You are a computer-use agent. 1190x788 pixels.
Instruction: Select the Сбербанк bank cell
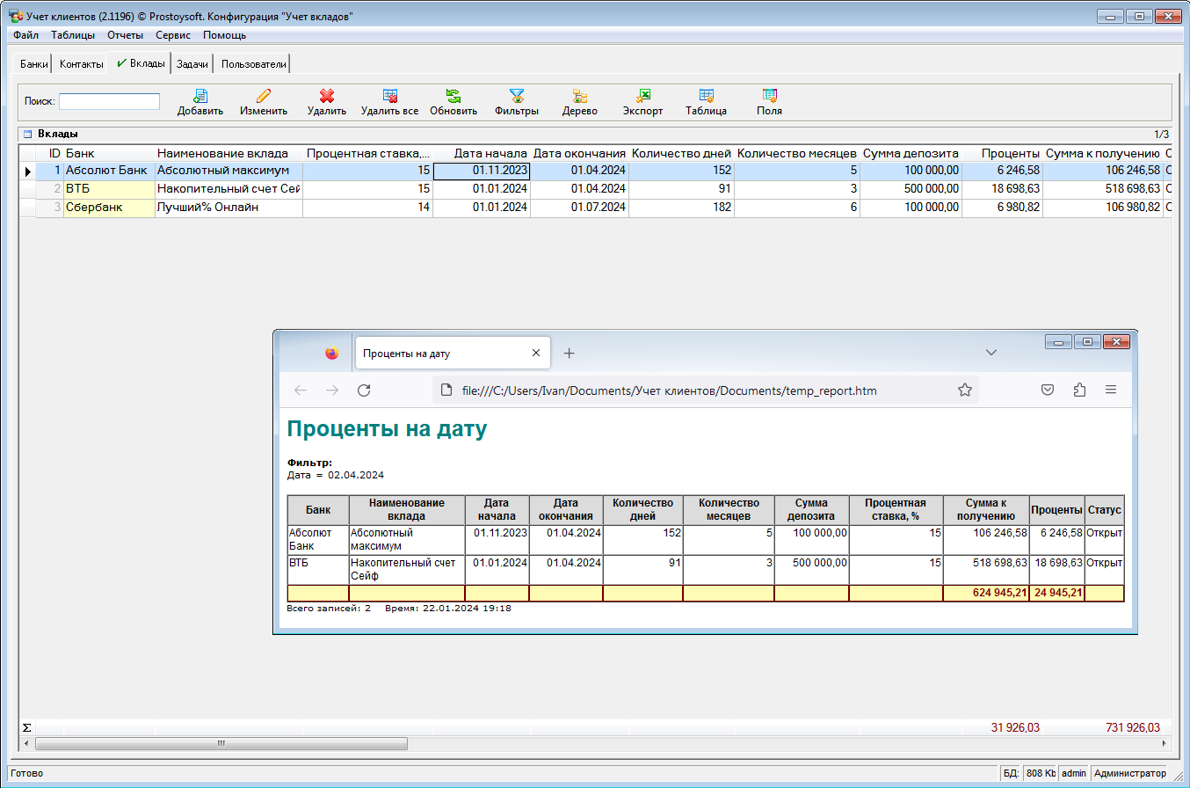coord(109,208)
